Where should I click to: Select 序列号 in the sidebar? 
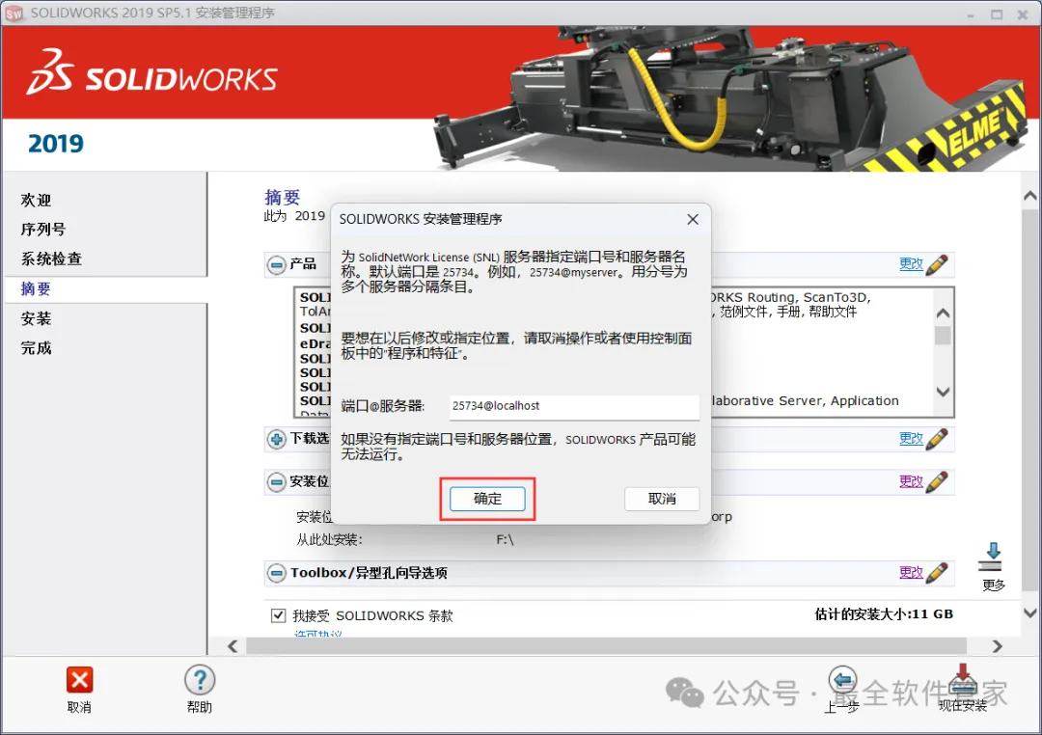tap(43, 230)
